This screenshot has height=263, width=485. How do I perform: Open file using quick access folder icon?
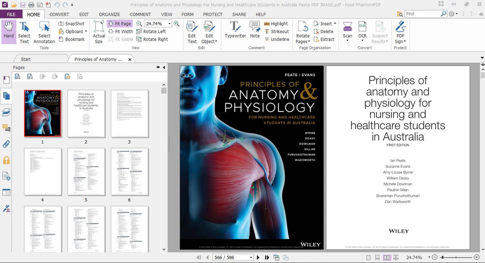pos(14,5)
